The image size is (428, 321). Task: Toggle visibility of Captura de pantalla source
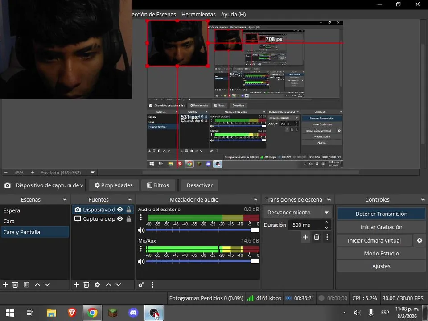[120, 218]
